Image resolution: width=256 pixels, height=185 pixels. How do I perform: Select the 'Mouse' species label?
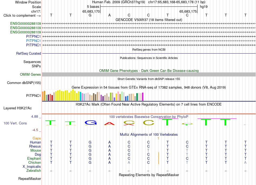click(x=36, y=151)
